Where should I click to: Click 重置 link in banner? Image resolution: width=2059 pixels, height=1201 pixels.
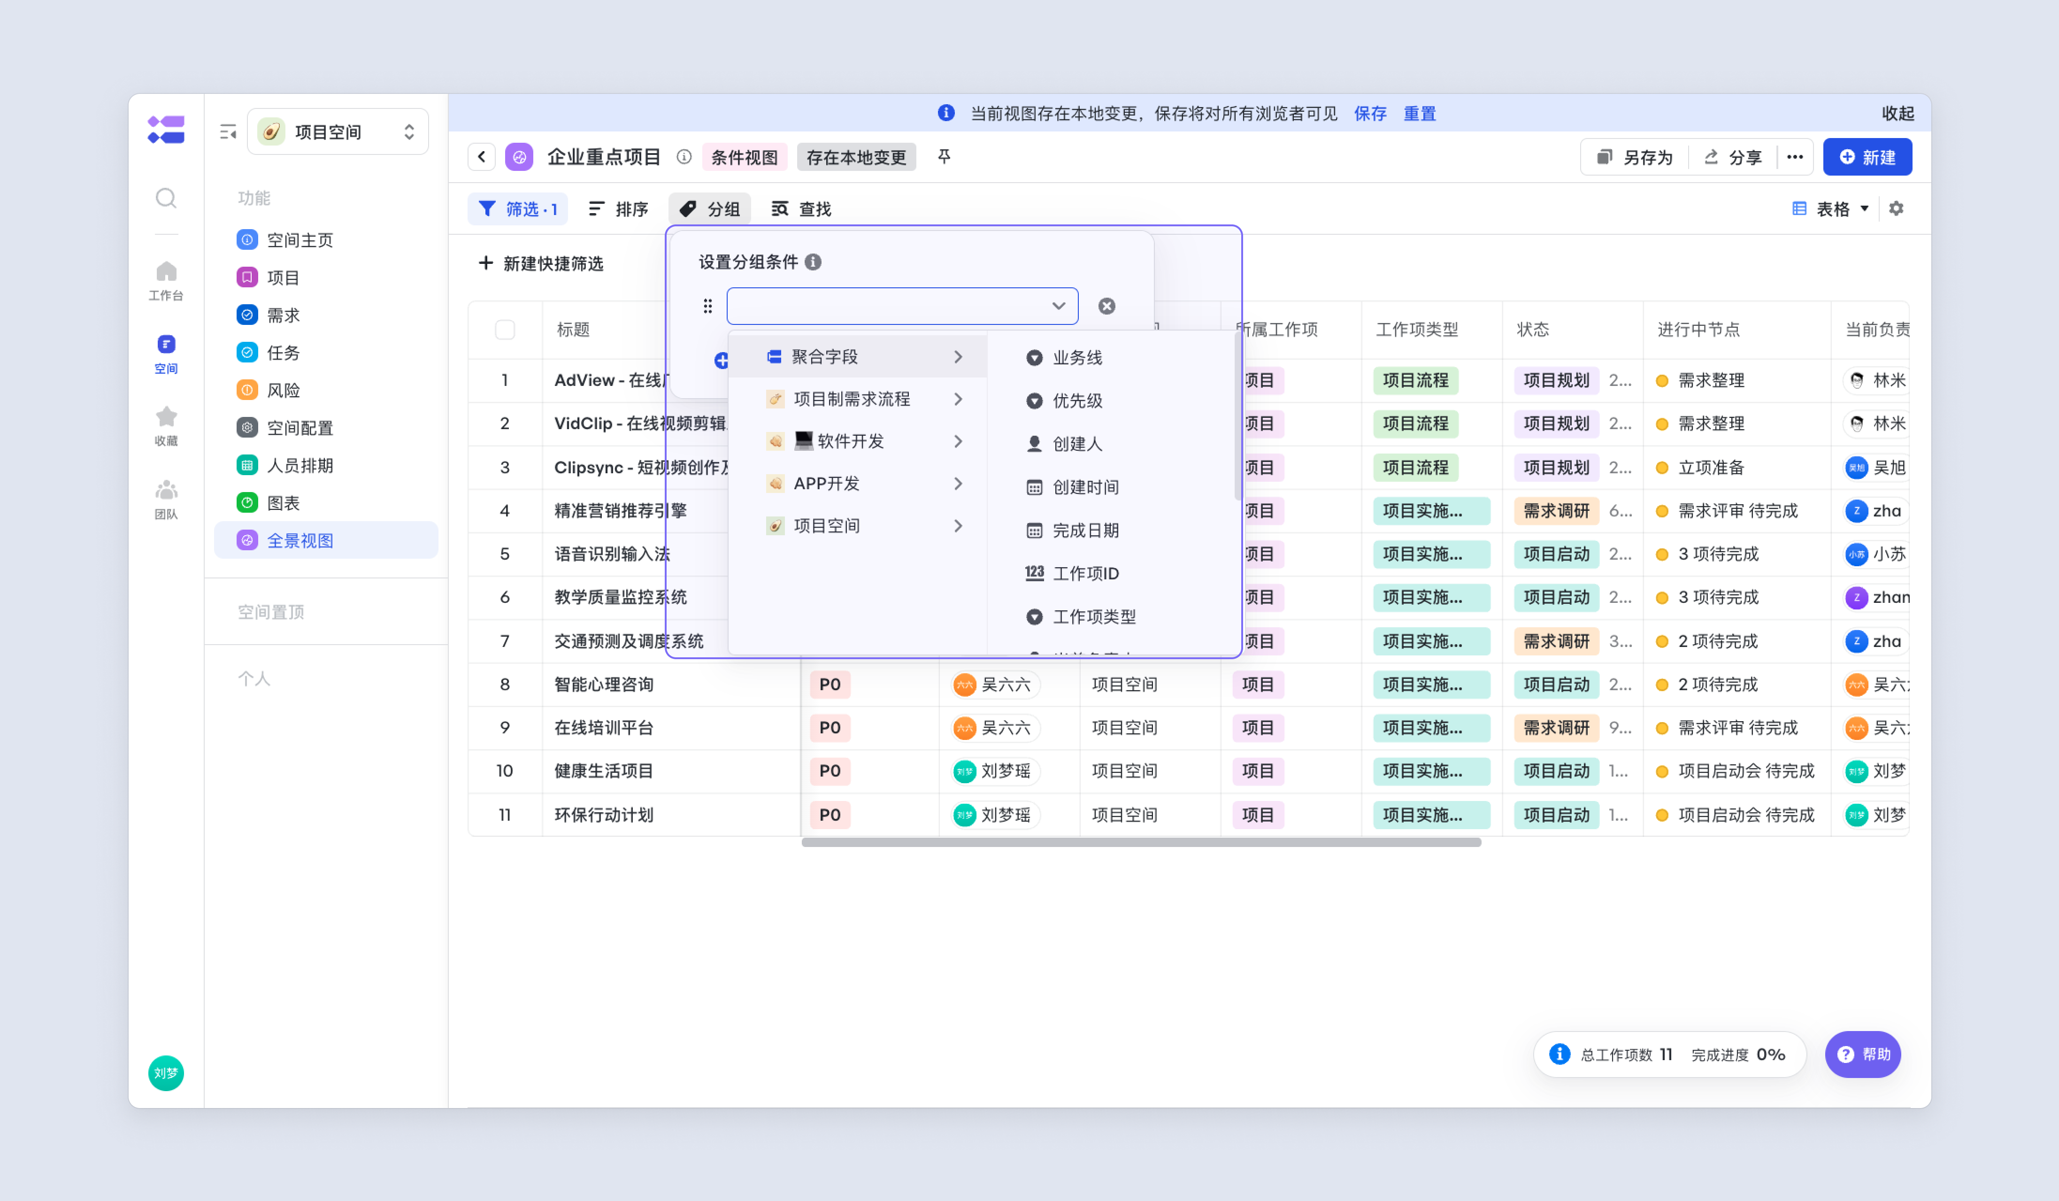point(1419,114)
